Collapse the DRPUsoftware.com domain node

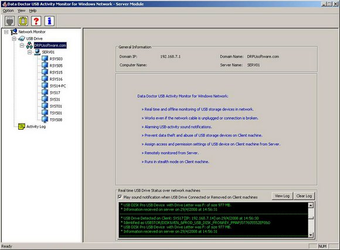pyautogui.click(x=22, y=46)
